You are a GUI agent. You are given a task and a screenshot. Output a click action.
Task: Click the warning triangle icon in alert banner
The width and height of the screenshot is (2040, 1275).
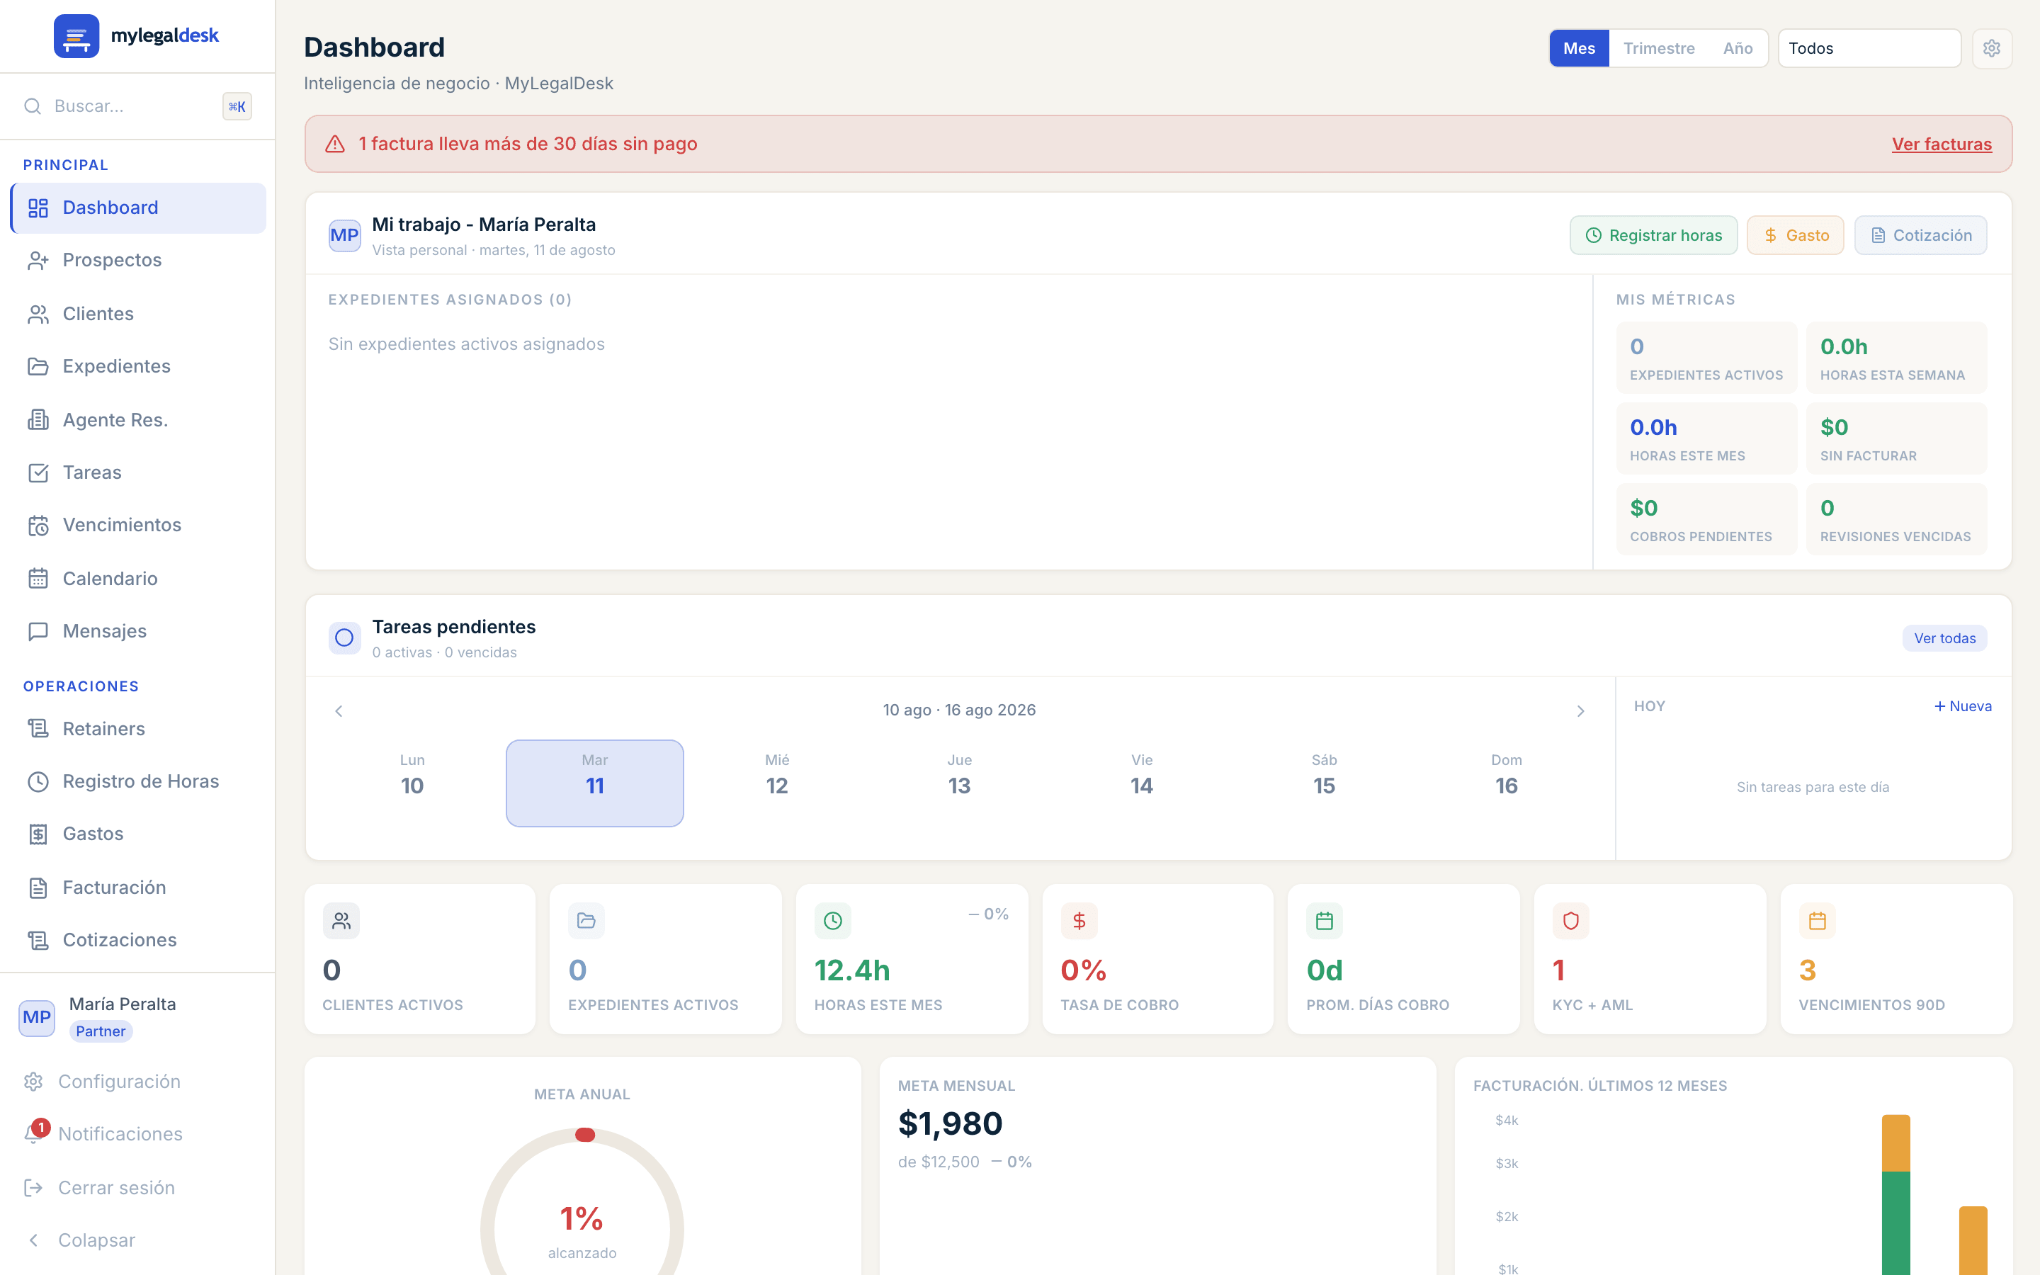pos(336,144)
